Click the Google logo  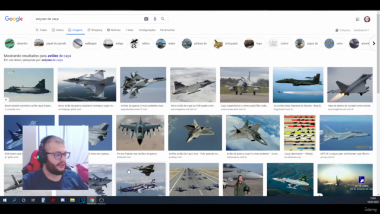pos(14,19)
